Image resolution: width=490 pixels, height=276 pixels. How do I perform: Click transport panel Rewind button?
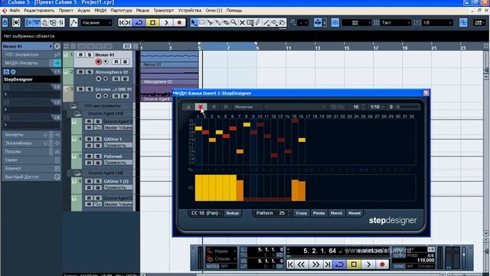[x=301, y=264]
